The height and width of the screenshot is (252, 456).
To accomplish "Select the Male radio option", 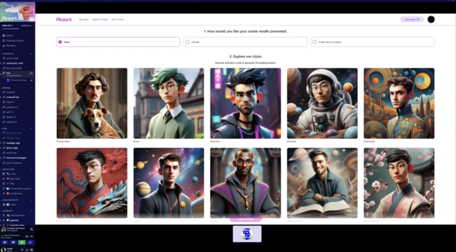I will pos(60,42).
